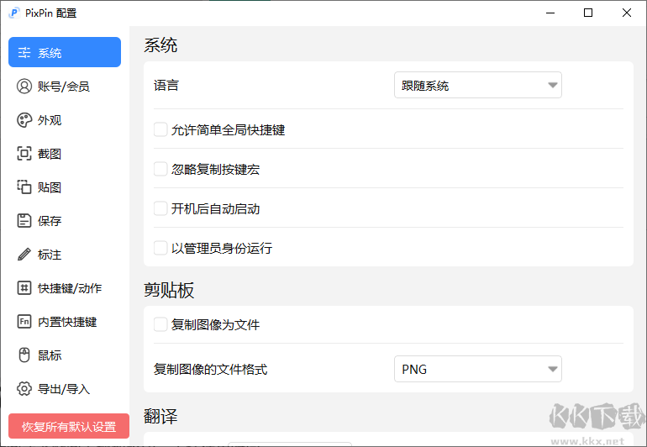Click the PixPin 配置 window title
The height and width of the screenshot is (447, 647).
pos(50,13)
